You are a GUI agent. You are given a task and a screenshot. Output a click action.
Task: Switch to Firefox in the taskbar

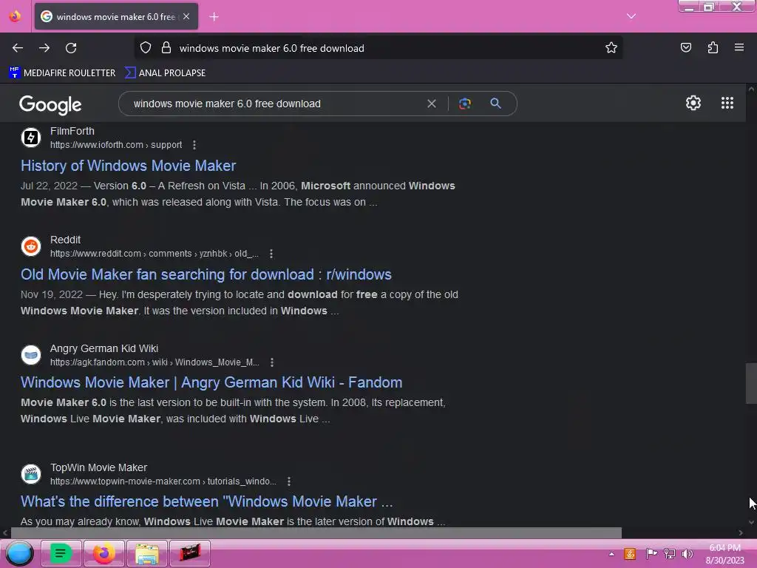point(103,553)
